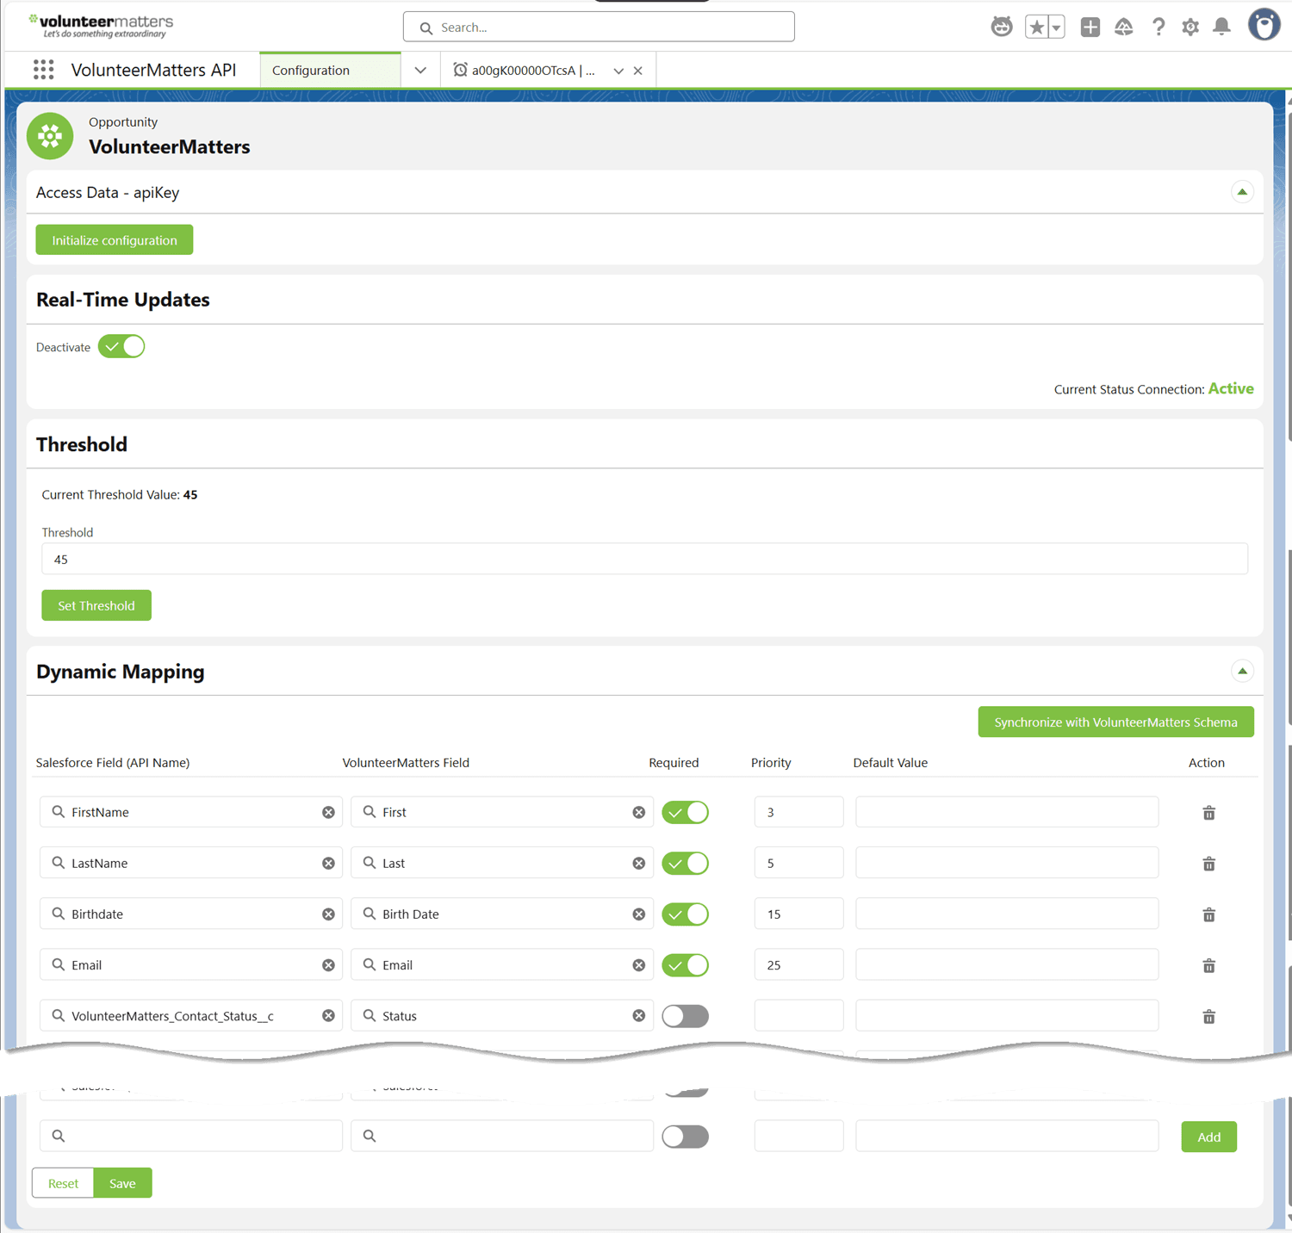Clear the Email VolunteerMatters field
The width and height of the screenshot is (1292, 1233).
pos(638,965)
